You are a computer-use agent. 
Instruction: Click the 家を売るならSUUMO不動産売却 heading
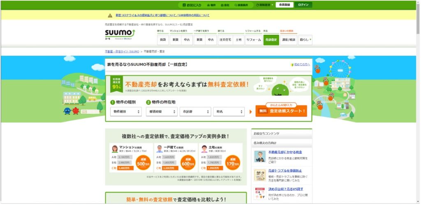pos(147,64)
